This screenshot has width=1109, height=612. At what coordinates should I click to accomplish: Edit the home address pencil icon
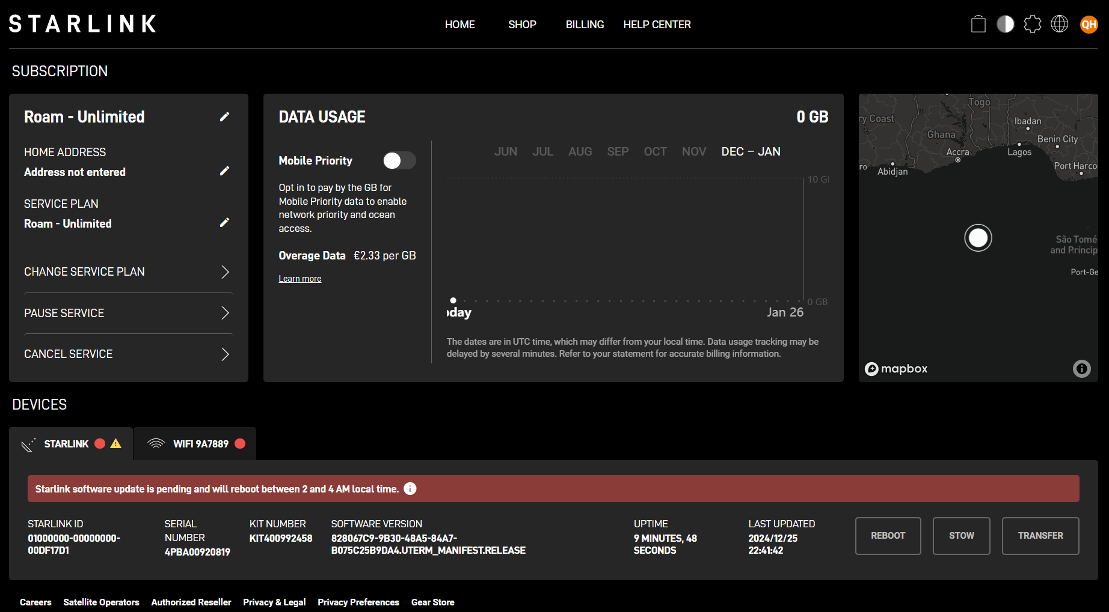(x=224, y=171)
